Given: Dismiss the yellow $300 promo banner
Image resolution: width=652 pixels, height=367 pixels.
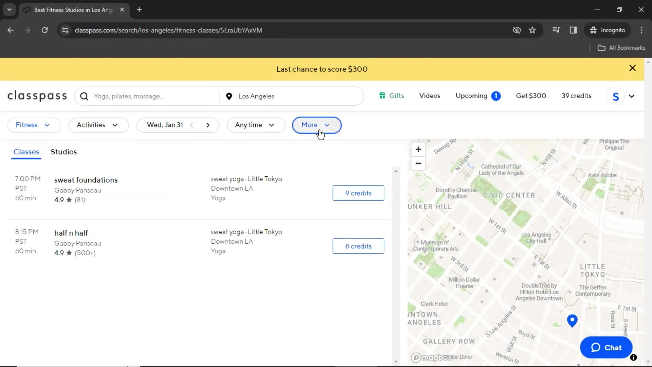Looking at the screenshot, I should coord(632,68).
